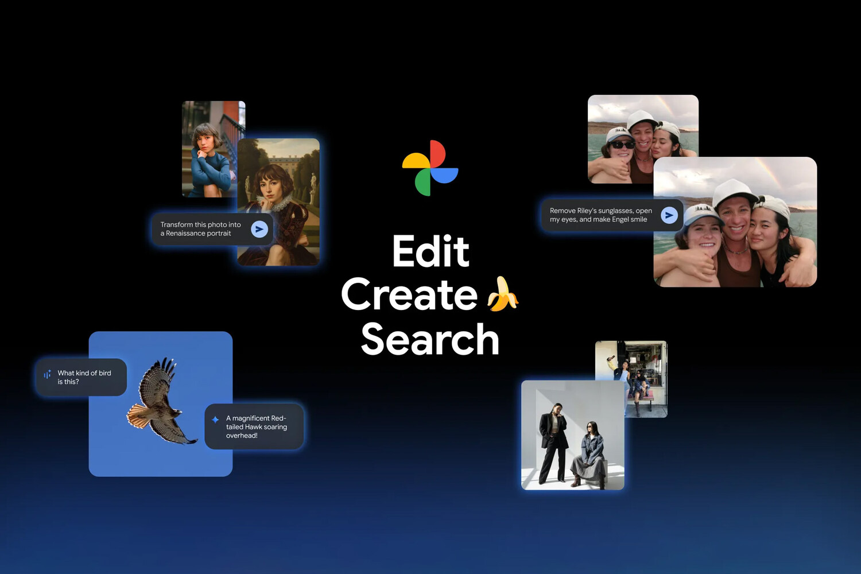This screenshot has width=861, height=574.
Task: Send the Renaissance portrait prompt
Action: [x=259, y=229]
